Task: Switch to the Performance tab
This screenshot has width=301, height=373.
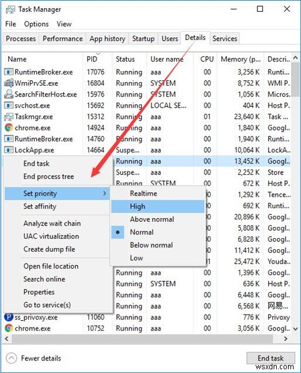Action: tap(63, 39)
